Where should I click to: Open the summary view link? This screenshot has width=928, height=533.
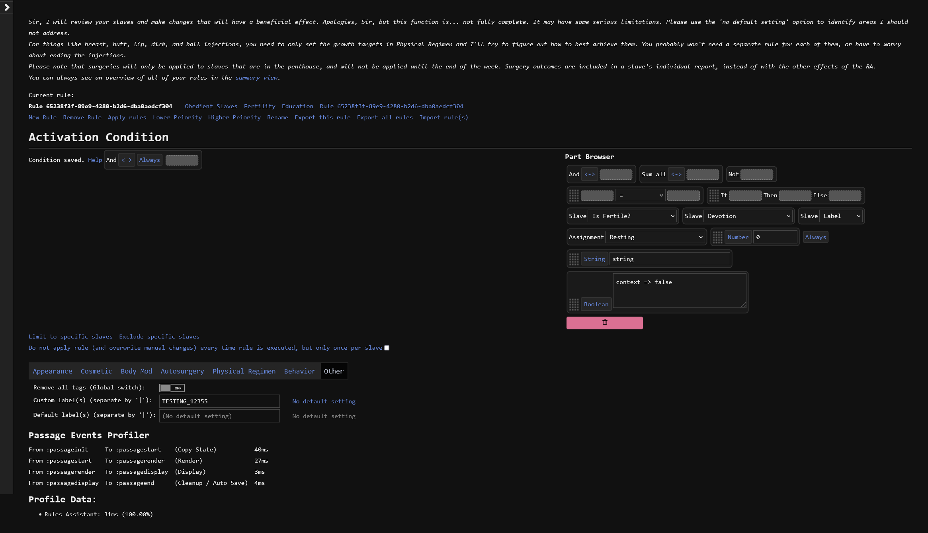click(256, 78)
